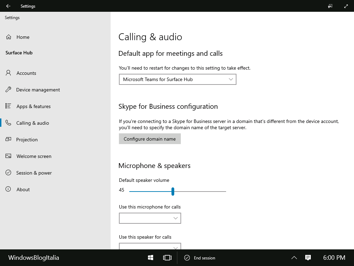Viewport: 354px width, 266px height.
Task: Click the Accounts person icon
Action: coord(8,73)
